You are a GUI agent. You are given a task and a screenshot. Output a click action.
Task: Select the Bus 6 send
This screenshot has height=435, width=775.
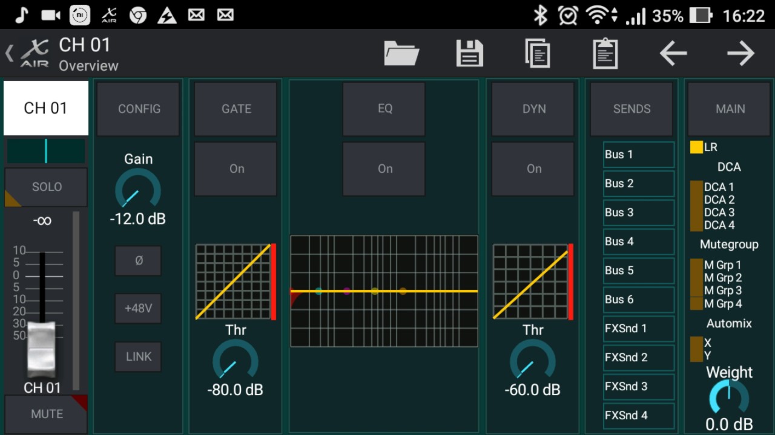[639, 300]
